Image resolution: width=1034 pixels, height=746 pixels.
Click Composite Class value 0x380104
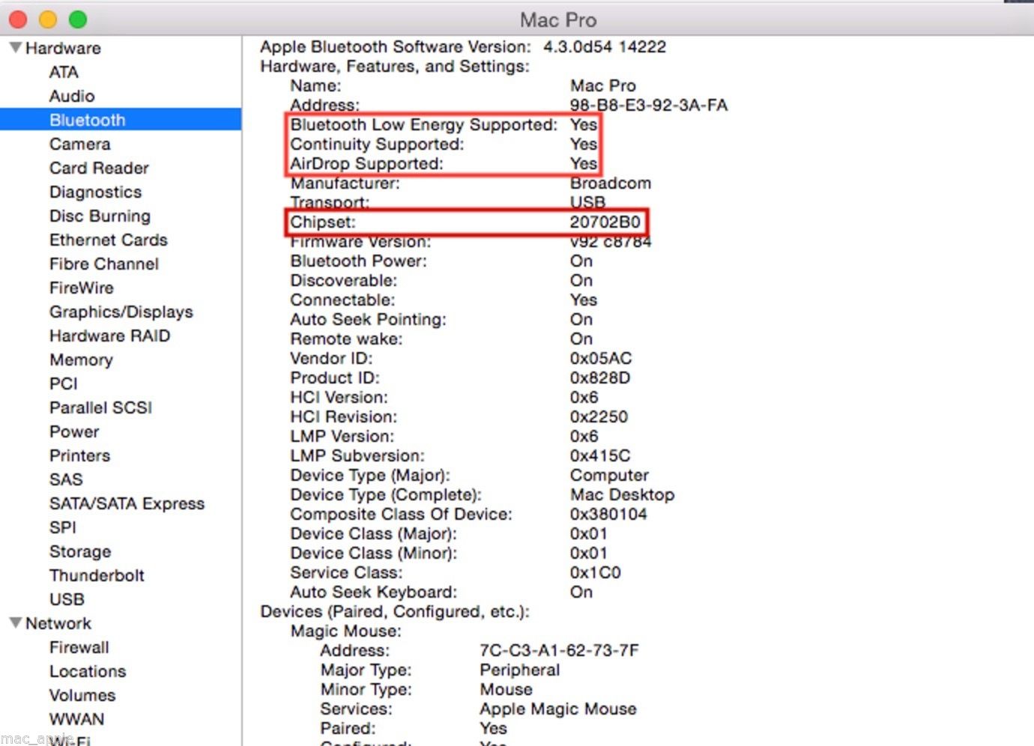click(x=608, y=514)
